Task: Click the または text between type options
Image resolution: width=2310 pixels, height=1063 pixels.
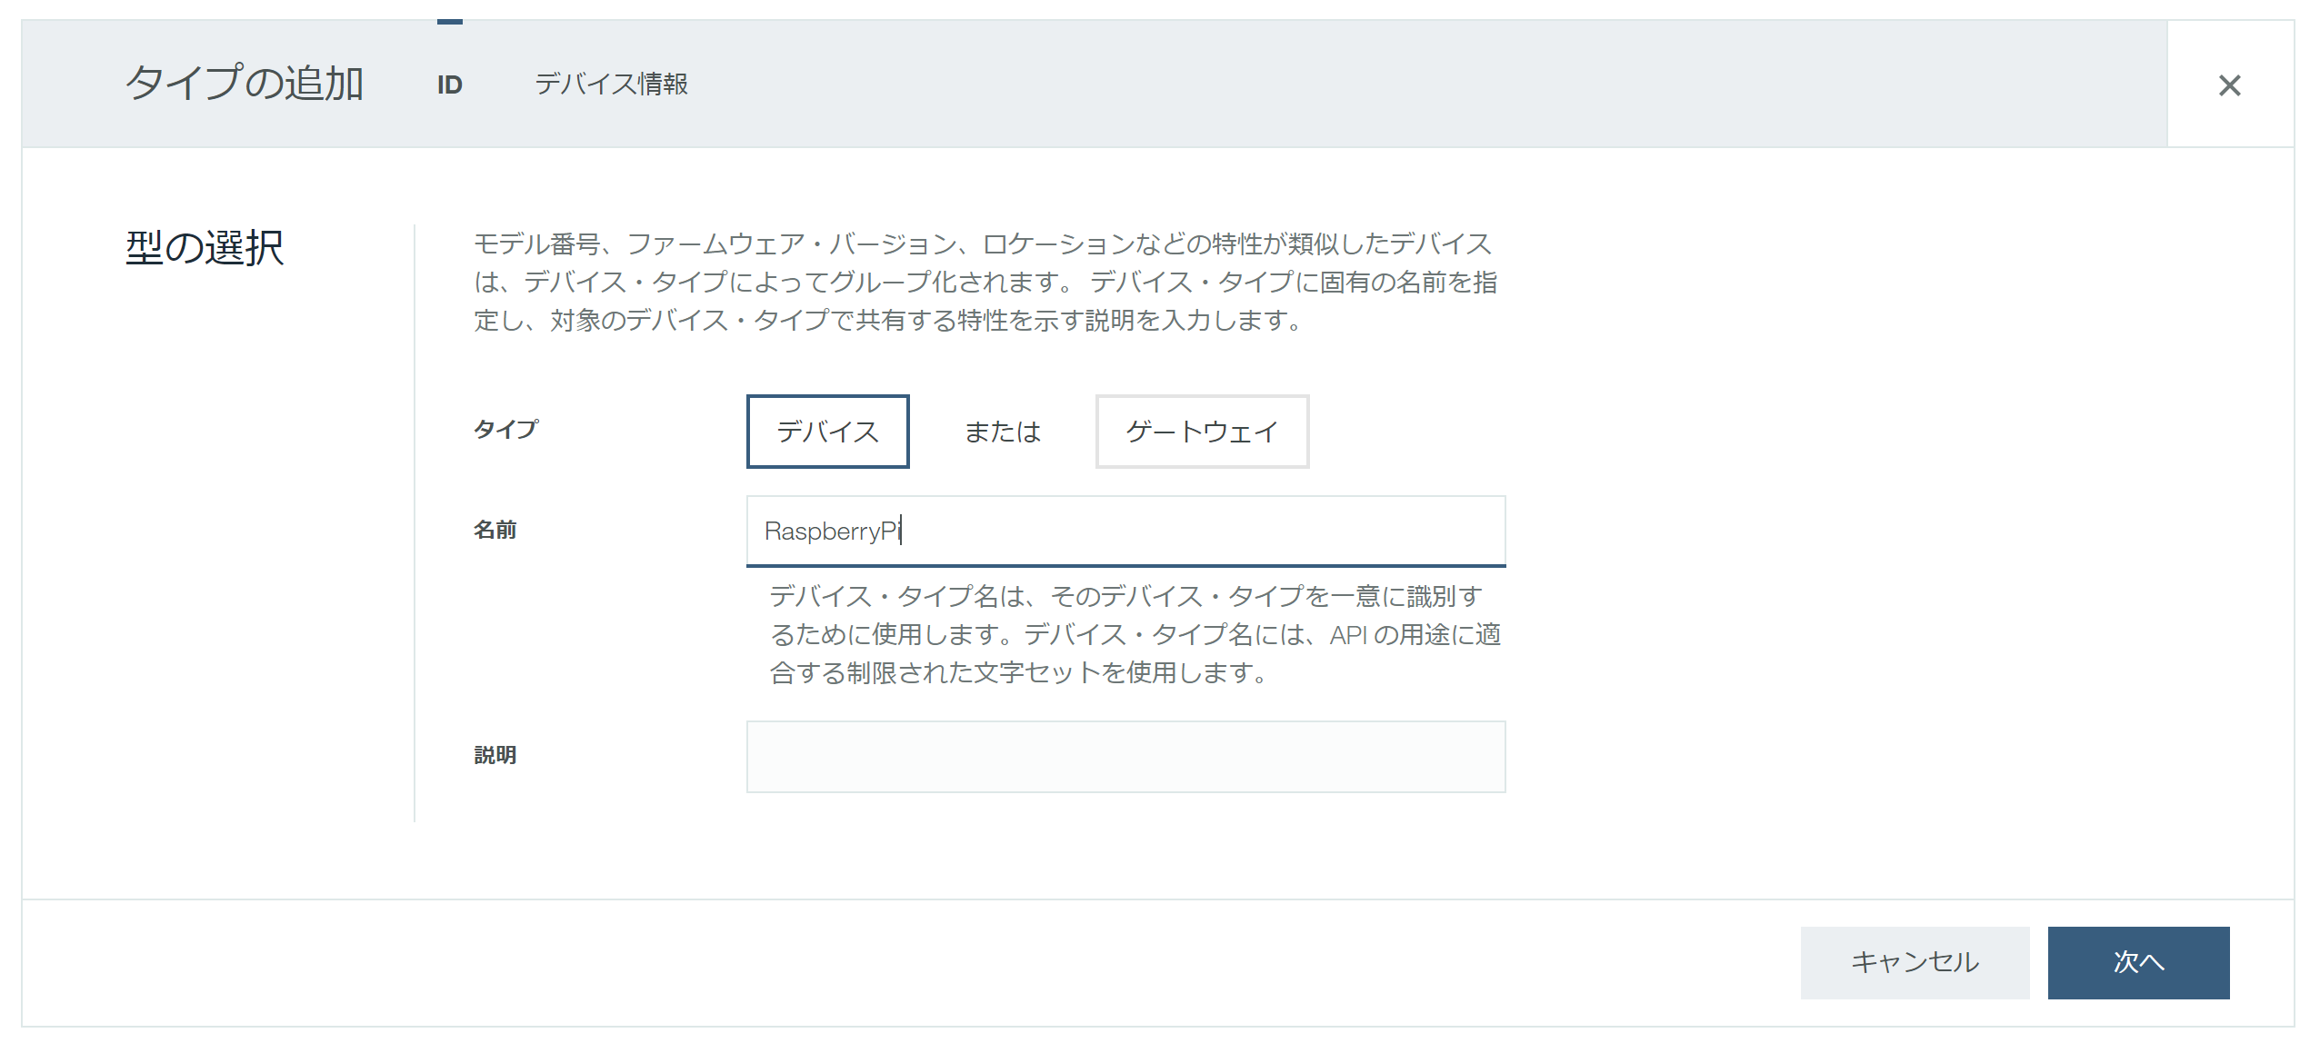Action: click(1002, 432)
